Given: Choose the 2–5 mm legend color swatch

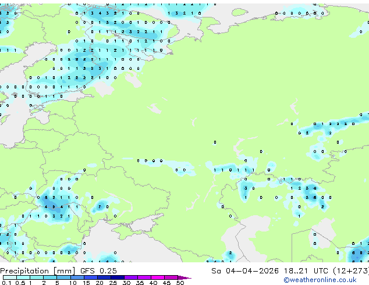Looking at the screenshot, I should [x=50, y=277].
